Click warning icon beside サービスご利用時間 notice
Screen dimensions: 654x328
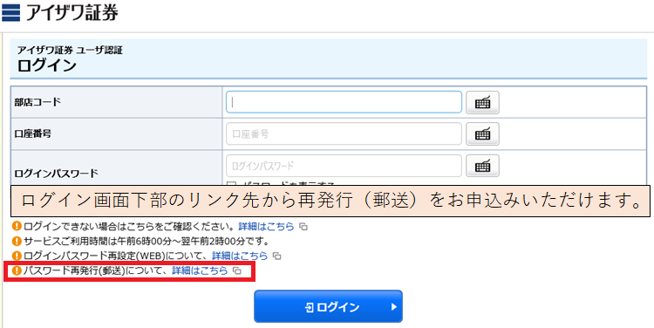(17, 241)
